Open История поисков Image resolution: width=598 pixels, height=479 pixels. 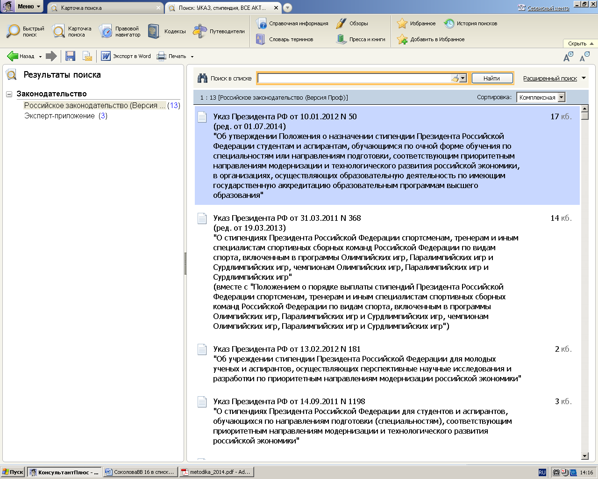coord(470,23)
